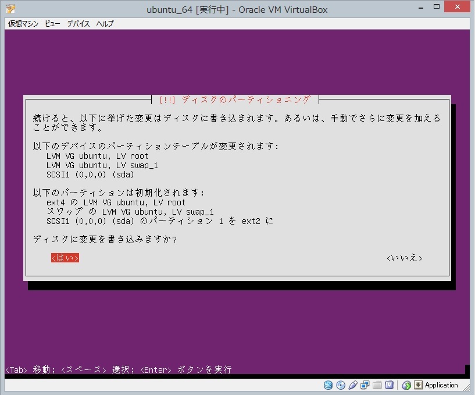
Task: Open the 仮想マシン menu
Action: click(x=23, y=24)
